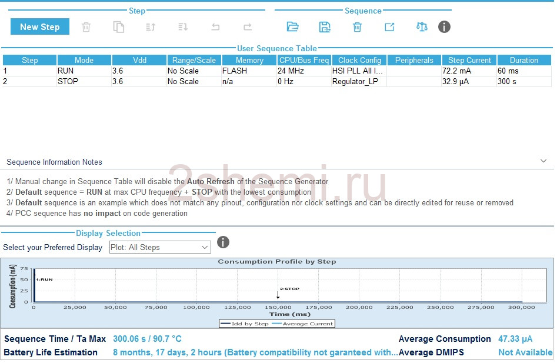Undo the last step change
Viewport: 557px width, 363px height.
(x=215, y=27)
